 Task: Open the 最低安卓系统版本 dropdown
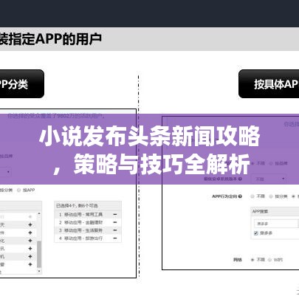269,179
